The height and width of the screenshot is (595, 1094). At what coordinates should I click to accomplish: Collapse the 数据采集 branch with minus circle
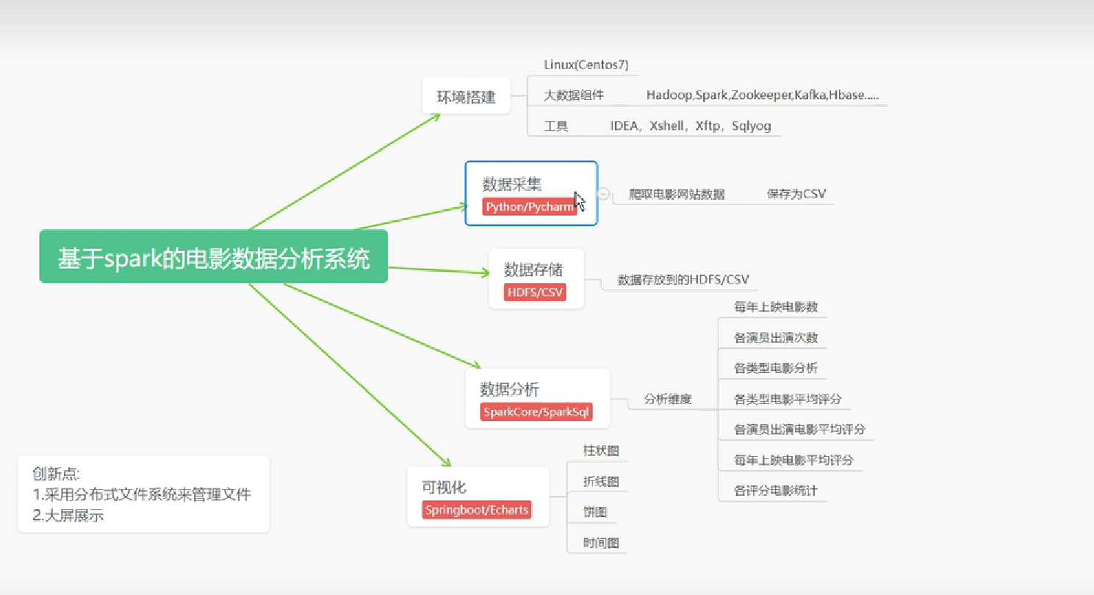coord(603,193)
